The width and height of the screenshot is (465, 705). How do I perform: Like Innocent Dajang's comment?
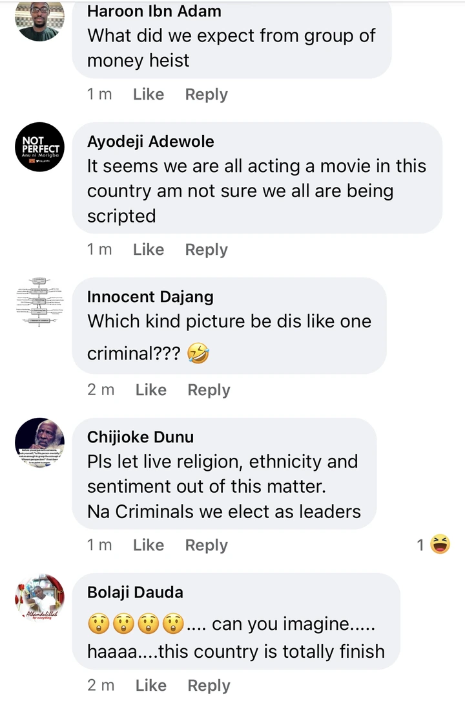pos(151,390)
